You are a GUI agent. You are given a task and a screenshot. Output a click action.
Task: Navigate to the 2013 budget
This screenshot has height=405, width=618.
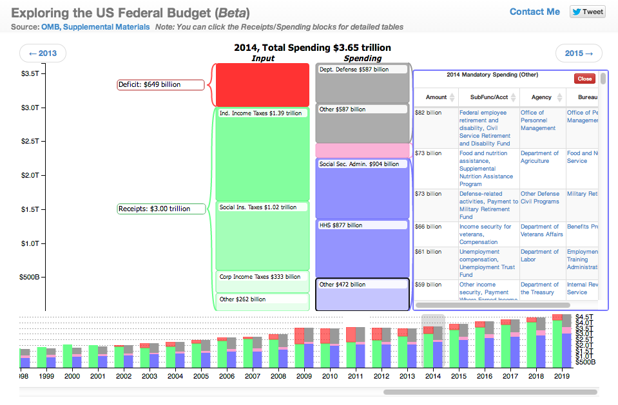click(x=43, y=53)
